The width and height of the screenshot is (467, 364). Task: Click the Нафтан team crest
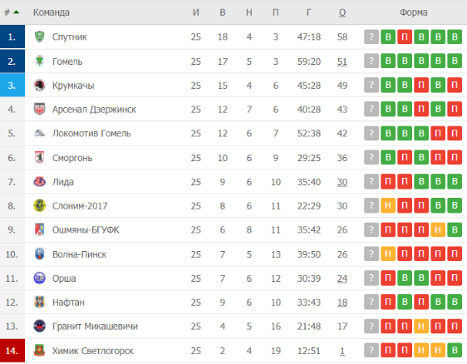pyautogui.click(x=39, y=303)
